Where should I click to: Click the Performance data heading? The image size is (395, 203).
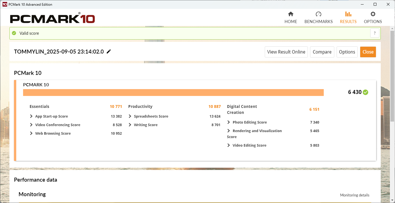[x=36, y=180]
